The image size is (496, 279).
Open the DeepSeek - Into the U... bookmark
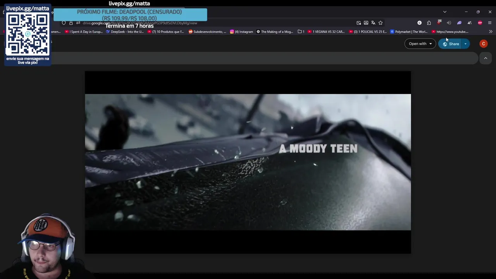(x=125, y=32)
